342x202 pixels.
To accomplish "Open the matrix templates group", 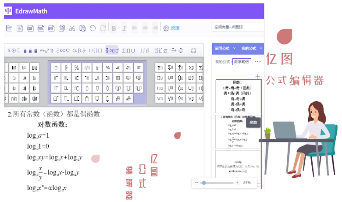I will click(193, 50).
